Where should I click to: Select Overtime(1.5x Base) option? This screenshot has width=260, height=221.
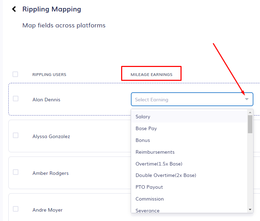pyautogui.click(x=159, y=164)
